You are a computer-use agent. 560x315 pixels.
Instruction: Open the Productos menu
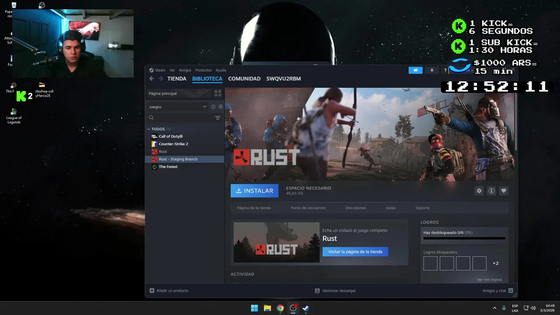(203, 70)
